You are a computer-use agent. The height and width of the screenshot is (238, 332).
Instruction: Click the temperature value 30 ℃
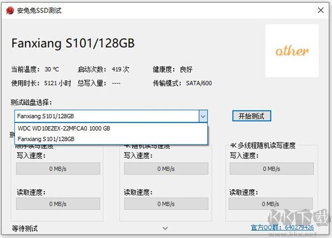51,69
